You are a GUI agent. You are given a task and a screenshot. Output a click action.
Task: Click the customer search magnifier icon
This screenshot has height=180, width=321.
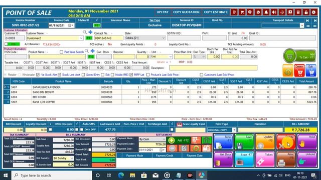85,32
